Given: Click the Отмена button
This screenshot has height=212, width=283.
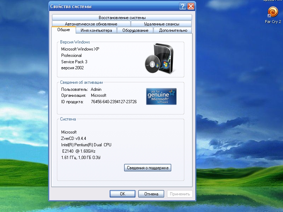Looking at the screenshot, I should point(151,194).
